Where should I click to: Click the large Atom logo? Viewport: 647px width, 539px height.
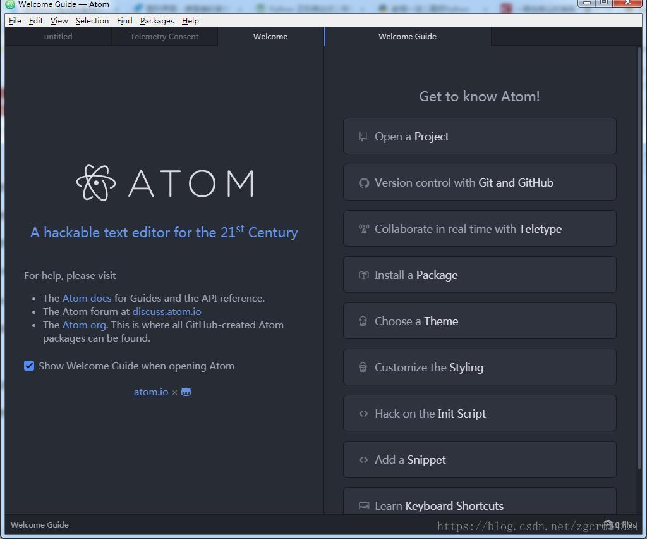(x=165, y=183)
